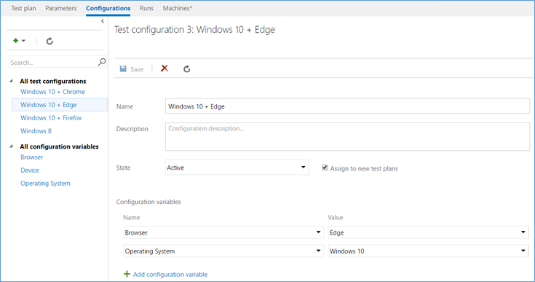Select Windows 10 + Firefox configuration
This screenshot has height=282, width=535.
tap(51, 118)
